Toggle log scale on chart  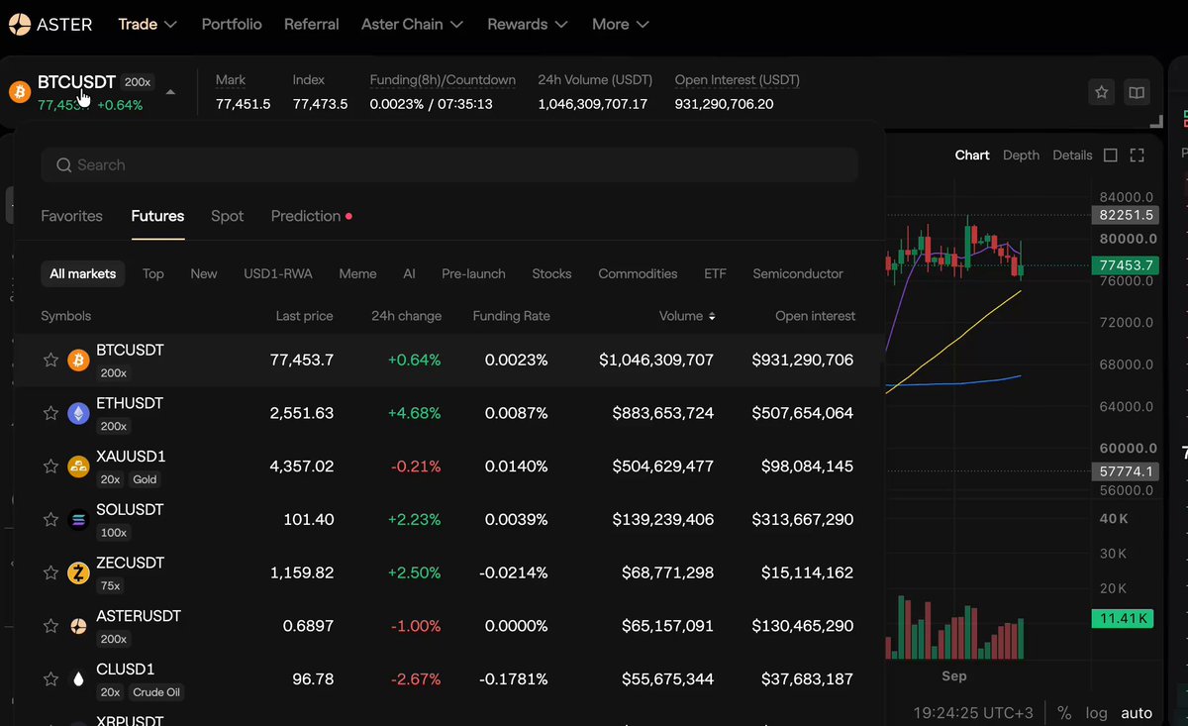point(1096,713)
